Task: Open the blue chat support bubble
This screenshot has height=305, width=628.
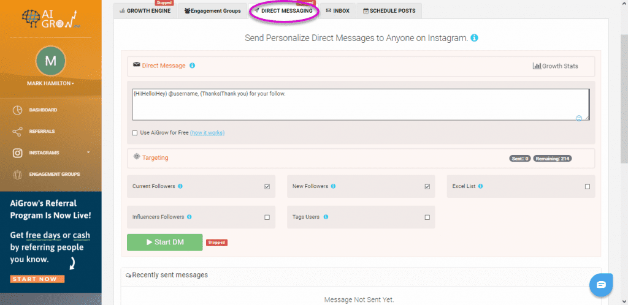Action: point(602,285)
